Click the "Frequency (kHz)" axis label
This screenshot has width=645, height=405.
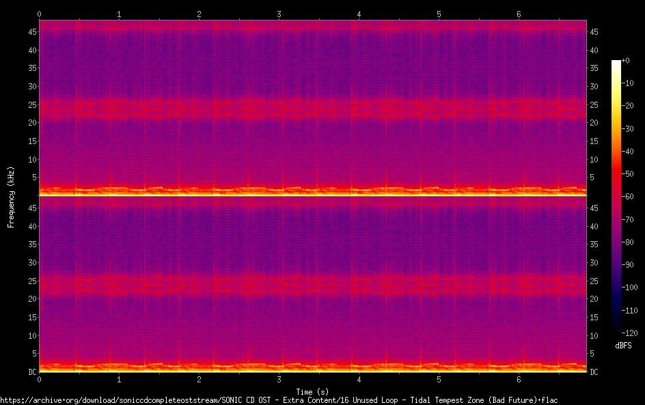tap(11, 196)
